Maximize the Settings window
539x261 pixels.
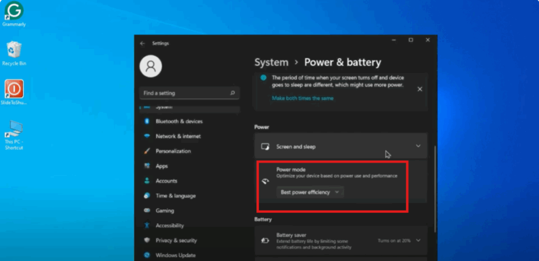pyautogui.click(x=411, y=40)
